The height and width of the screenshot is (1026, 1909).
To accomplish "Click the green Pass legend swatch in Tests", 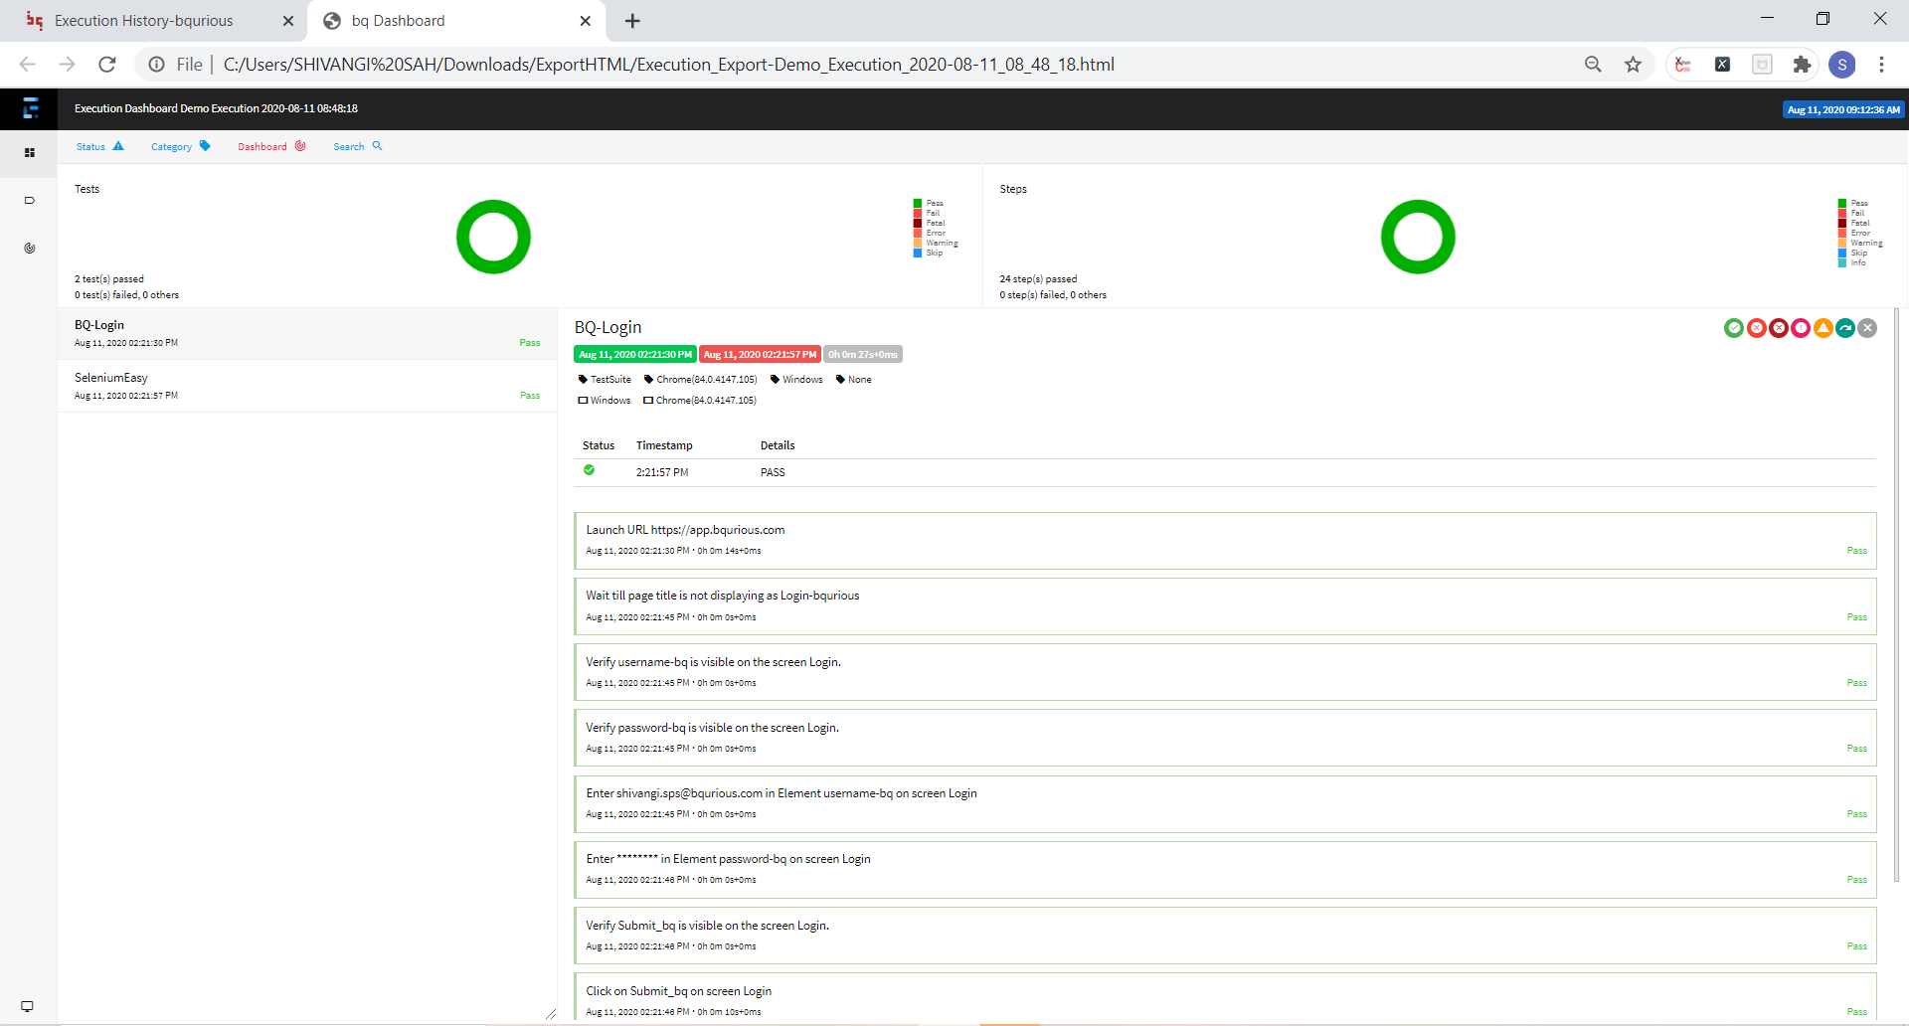I will pos(918,203).
